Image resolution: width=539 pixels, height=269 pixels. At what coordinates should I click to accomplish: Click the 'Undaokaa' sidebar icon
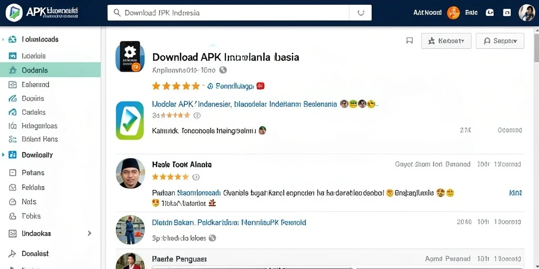coord(13,234)
